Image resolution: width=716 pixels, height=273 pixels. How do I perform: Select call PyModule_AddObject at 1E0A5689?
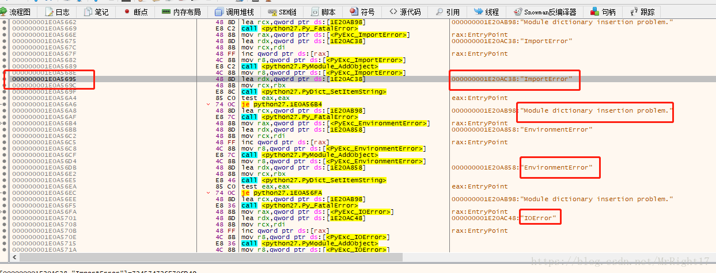(309, 66)
